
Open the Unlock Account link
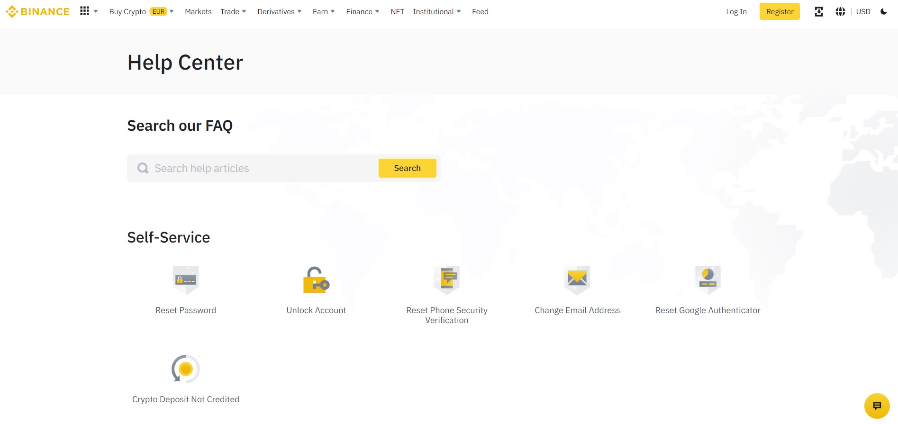point(316,310)
